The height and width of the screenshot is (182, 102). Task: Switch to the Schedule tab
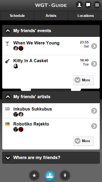(x=17, y=16)
